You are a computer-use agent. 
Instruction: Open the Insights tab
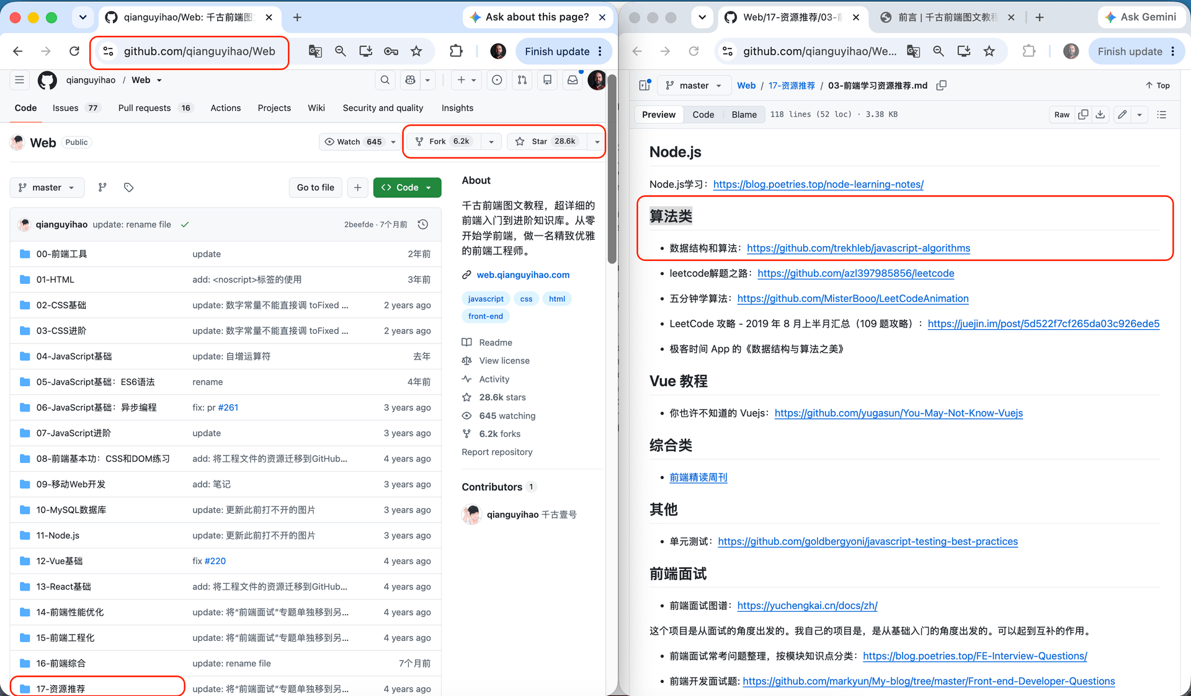pos(457,108)
